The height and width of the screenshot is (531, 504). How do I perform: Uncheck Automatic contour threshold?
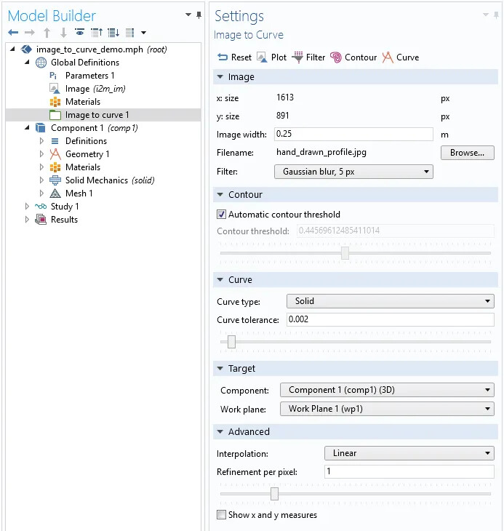(222, 215)
